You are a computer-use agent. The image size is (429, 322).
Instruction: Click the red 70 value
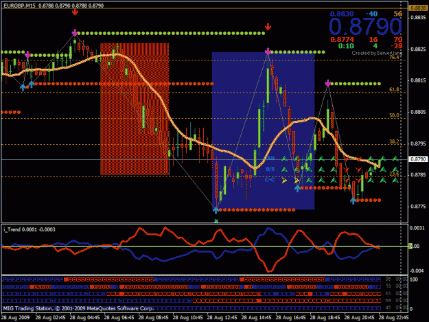pos(398,40)
